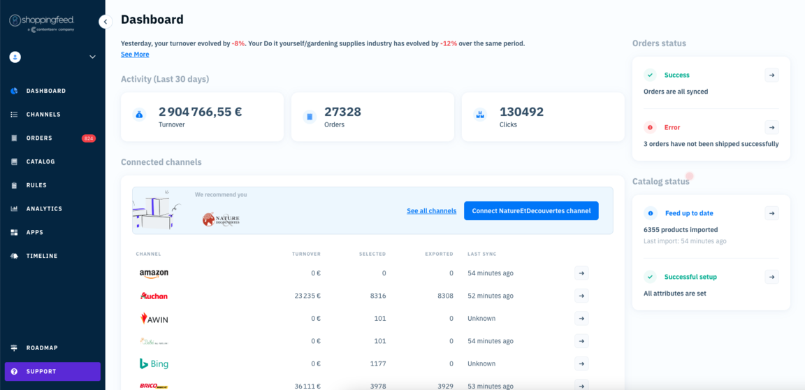Click the SELECTED column header
This screenshot has width=805, height=390.
(372, 254)
